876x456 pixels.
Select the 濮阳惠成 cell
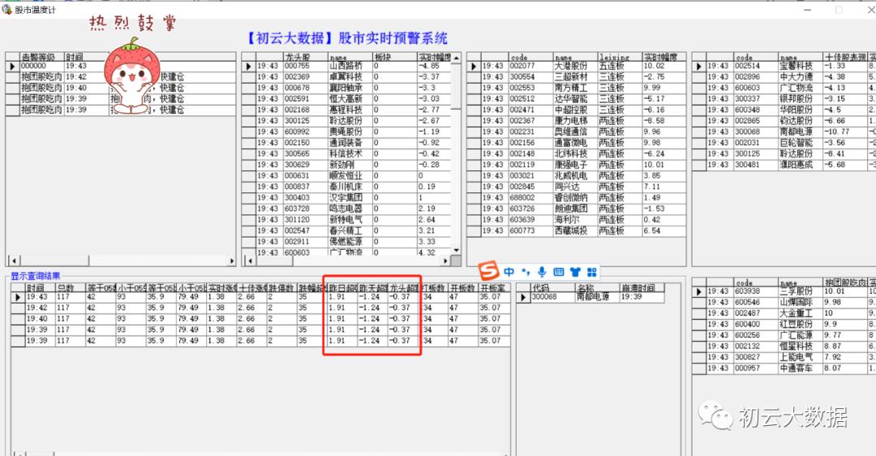click(800, 165)
